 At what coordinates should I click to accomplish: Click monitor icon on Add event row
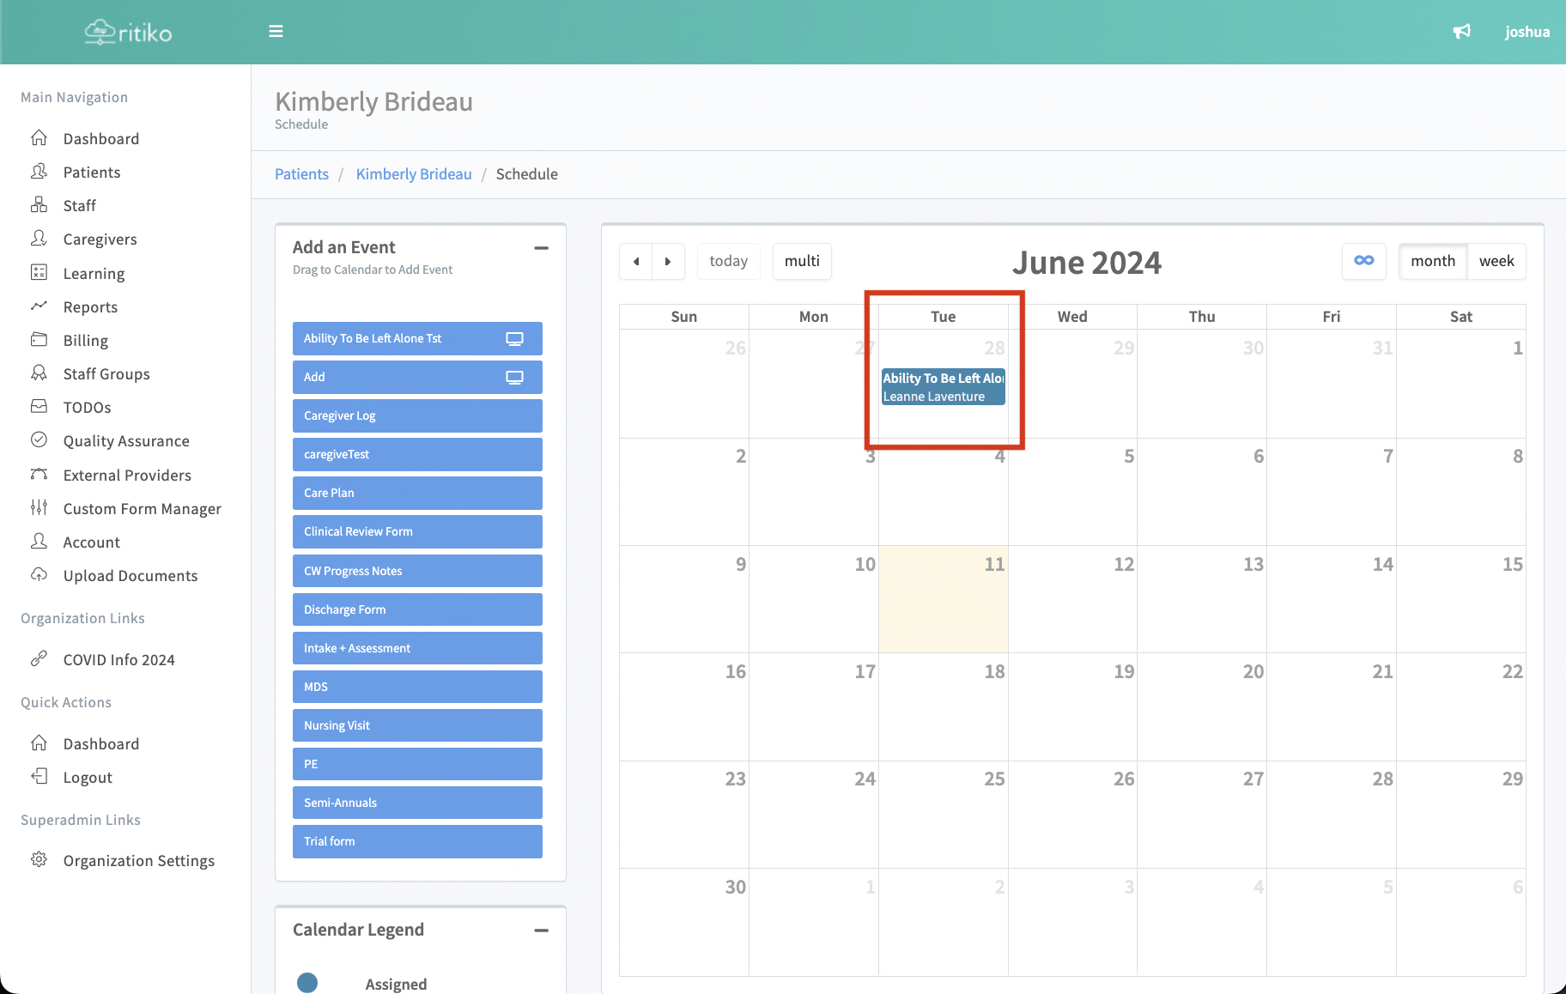pos(514,378)
